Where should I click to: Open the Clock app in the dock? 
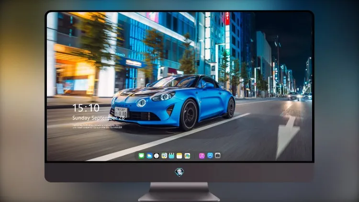tap(157, 156)
